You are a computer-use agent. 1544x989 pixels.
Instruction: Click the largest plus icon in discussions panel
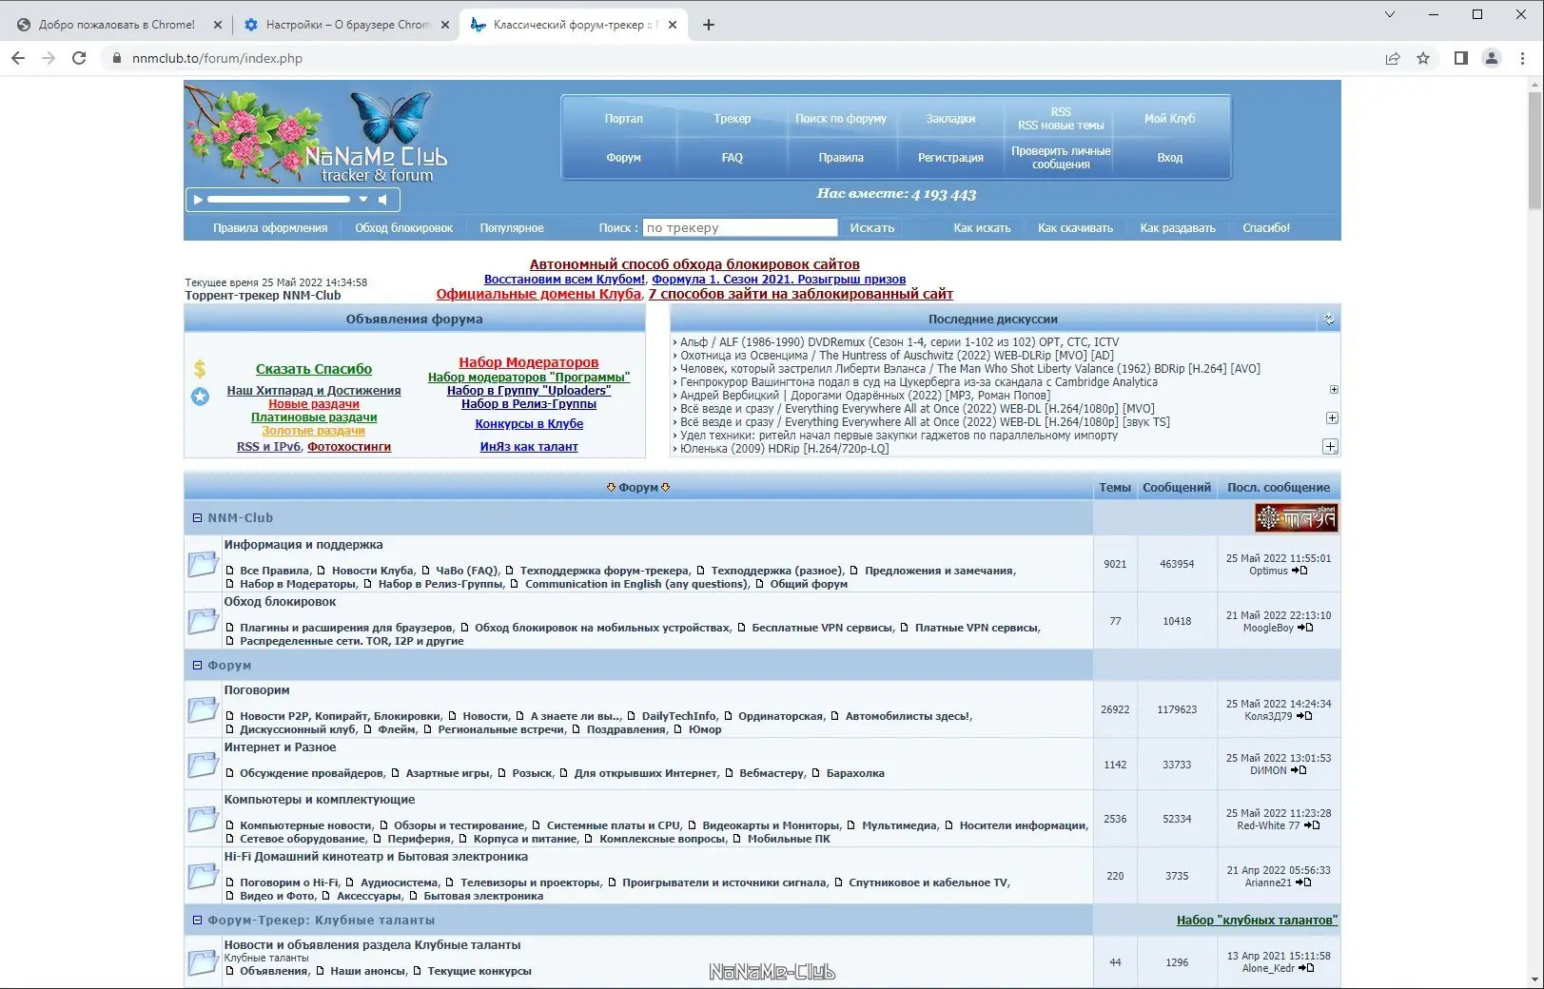tap(1331, 447)
